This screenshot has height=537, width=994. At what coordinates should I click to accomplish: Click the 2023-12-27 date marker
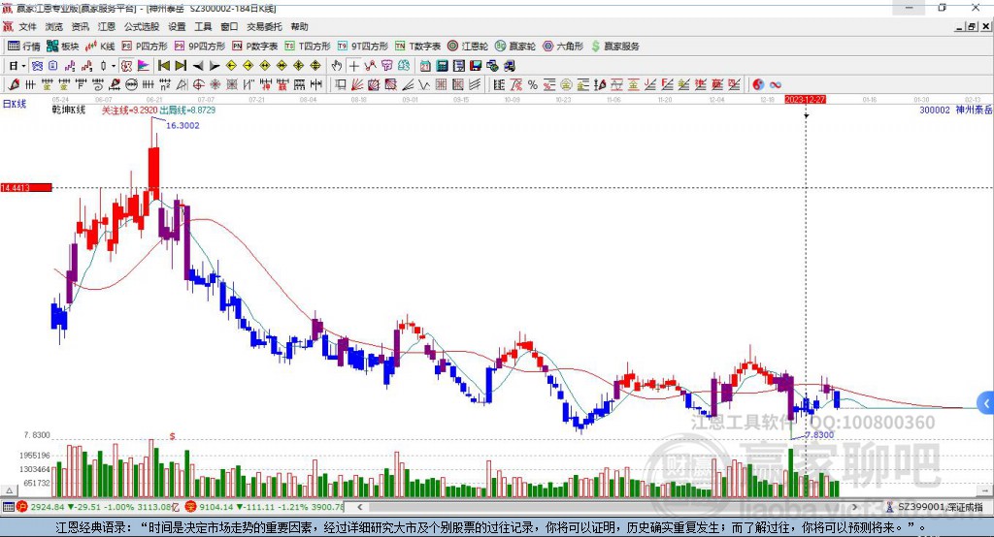click(x=805, y=100)
